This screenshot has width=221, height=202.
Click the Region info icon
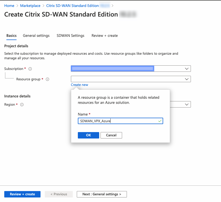pos(22,105)
